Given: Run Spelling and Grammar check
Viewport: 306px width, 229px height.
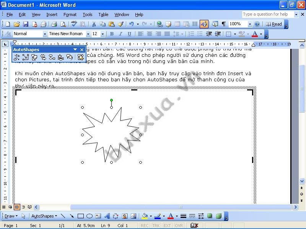Looking at the screenshot, I should click(74, 24).
